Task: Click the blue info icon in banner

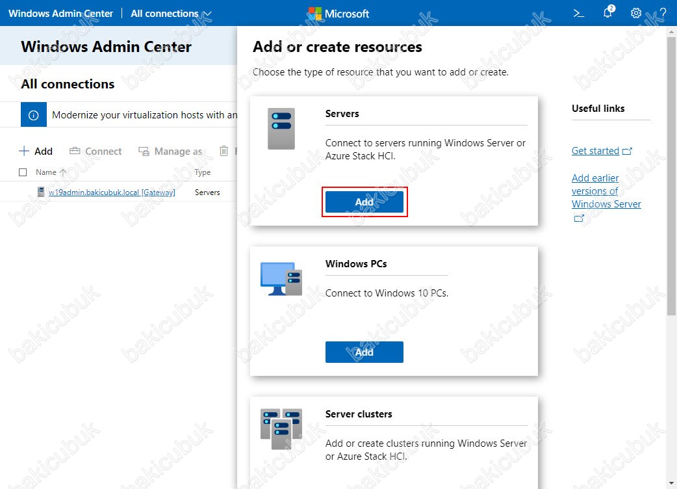Action: 34,115
